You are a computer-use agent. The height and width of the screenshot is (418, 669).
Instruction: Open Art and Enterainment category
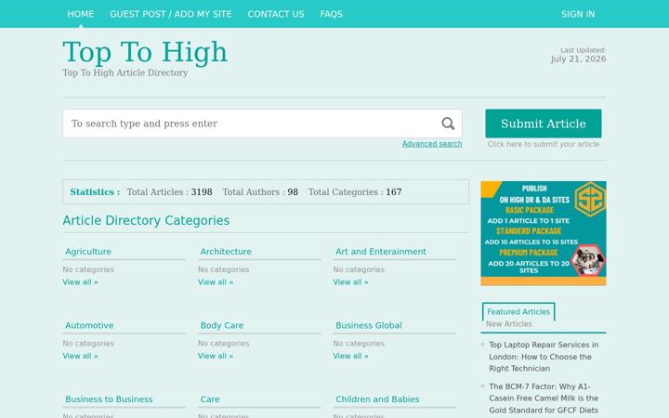point(381,252)
